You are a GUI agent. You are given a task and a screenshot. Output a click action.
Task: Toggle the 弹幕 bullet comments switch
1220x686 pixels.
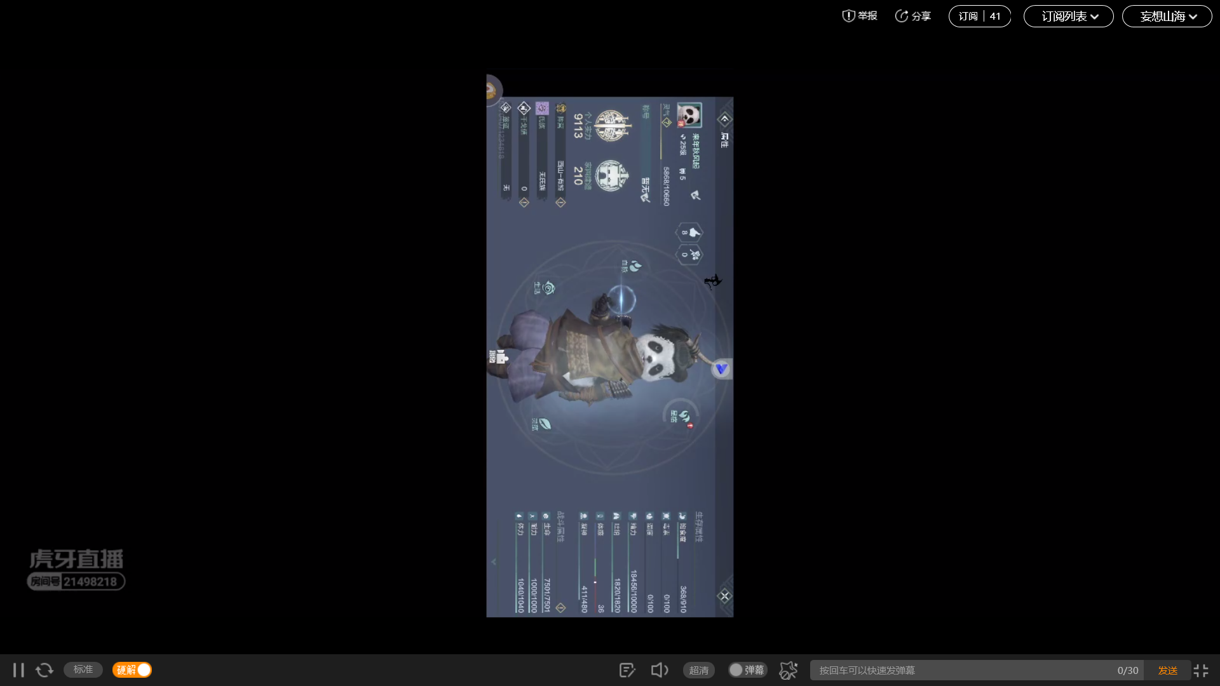[747, 670]
